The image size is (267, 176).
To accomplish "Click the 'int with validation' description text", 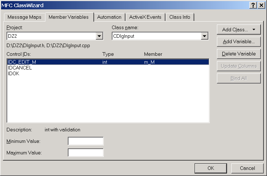I will tap(62, 130).
